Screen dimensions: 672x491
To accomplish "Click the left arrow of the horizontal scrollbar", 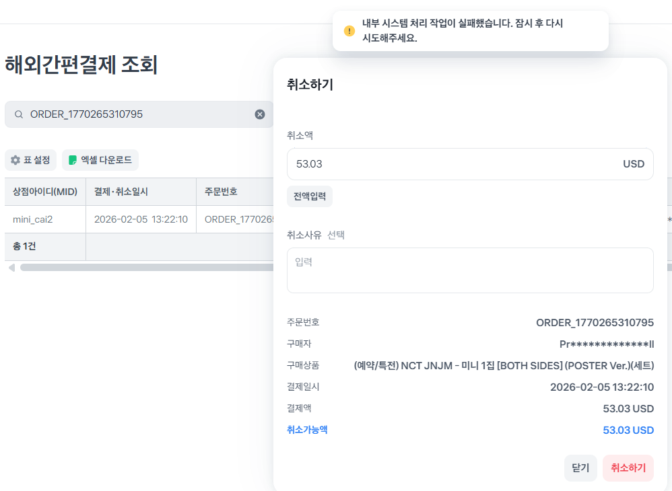I will coord(11,268).
